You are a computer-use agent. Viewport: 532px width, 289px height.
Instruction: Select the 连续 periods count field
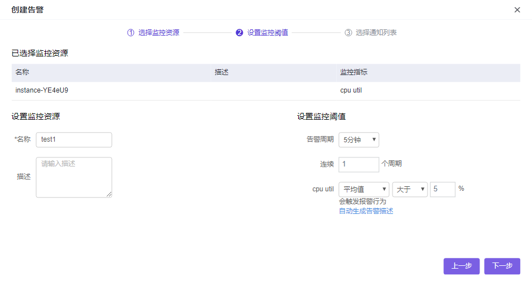(x=359, y=164)
